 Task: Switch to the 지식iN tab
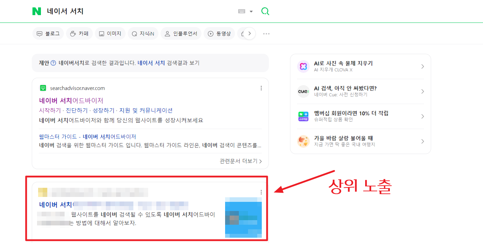click(x=143, y=33)
